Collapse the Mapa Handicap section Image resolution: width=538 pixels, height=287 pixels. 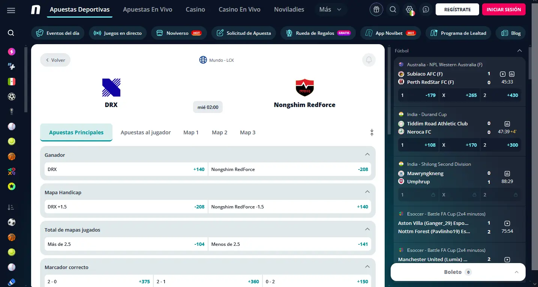tap(367, 192)
